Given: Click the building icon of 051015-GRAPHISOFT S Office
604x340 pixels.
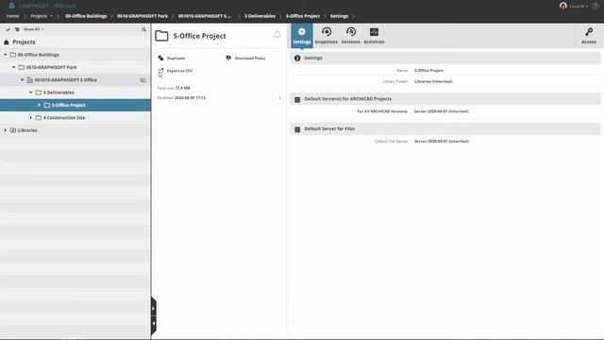Looking at the screenshot, I should tap(30, 79).
